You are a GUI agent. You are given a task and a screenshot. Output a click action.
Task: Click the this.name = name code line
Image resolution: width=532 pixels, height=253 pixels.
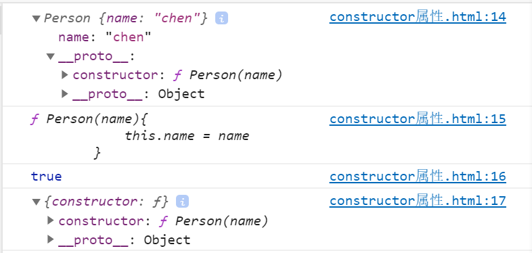coord(187,136)
